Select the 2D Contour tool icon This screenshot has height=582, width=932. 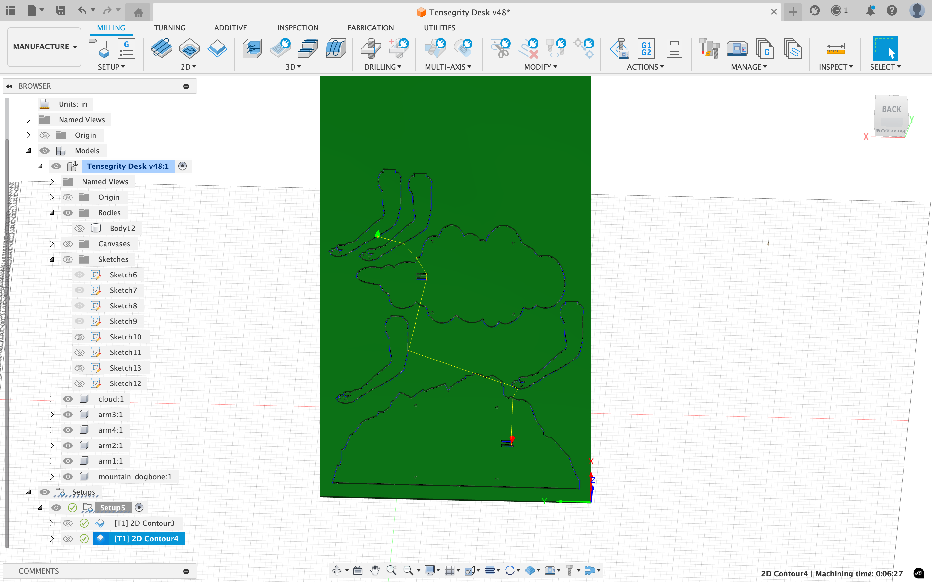[x=217, y=48]
